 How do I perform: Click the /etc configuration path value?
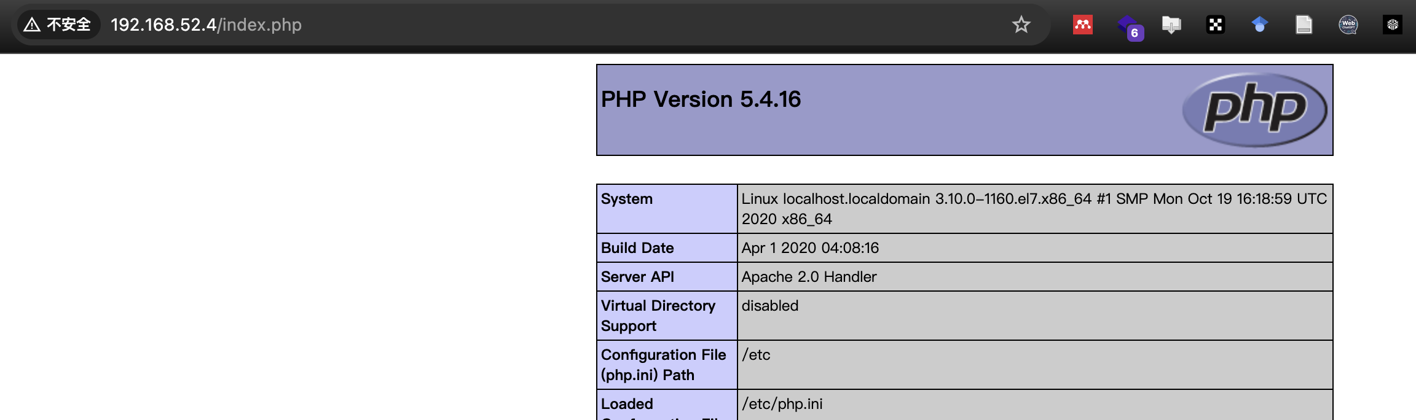756,355
